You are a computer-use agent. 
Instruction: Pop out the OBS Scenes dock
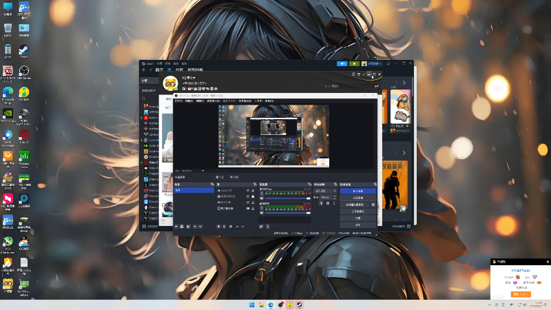[x=212, y=184]
